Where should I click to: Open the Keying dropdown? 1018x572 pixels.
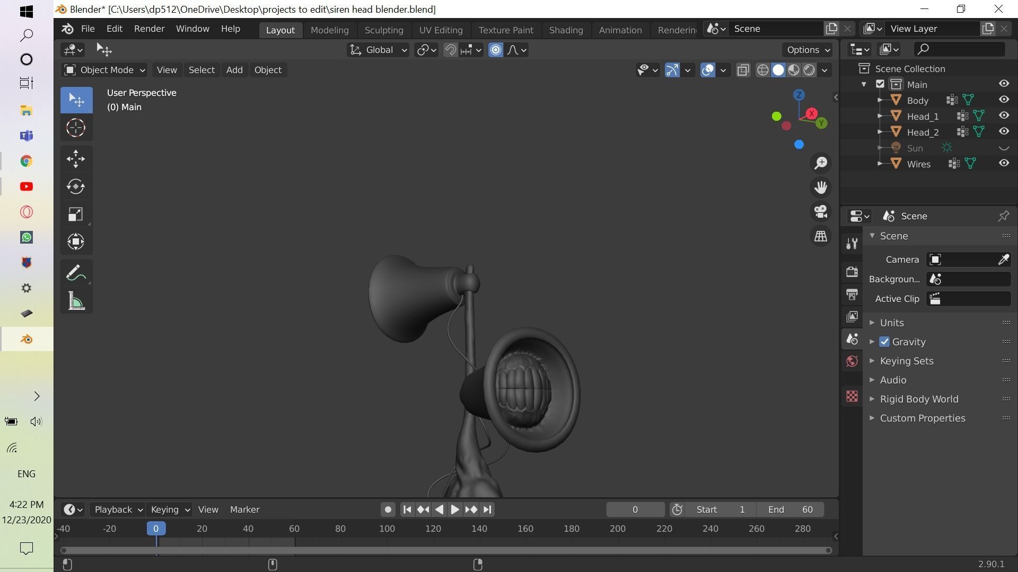(169, 510)
